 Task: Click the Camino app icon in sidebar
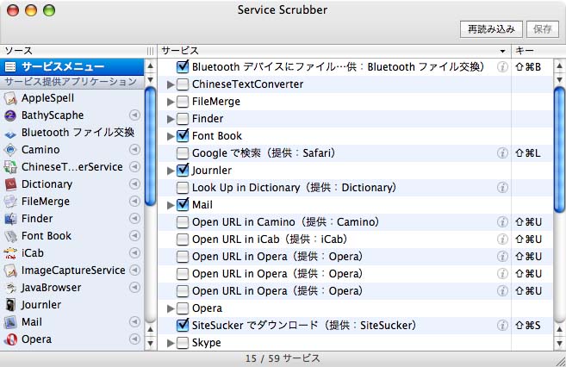(10, 150)
